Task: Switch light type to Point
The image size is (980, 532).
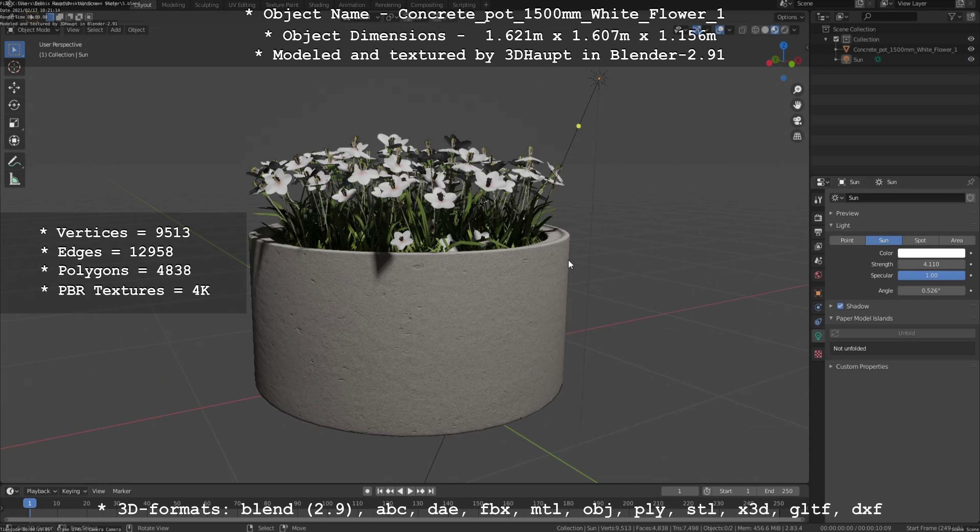Action: tap(847, 240)
